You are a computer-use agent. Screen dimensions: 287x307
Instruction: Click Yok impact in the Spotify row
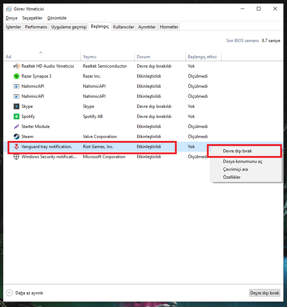tap(191, 116)
